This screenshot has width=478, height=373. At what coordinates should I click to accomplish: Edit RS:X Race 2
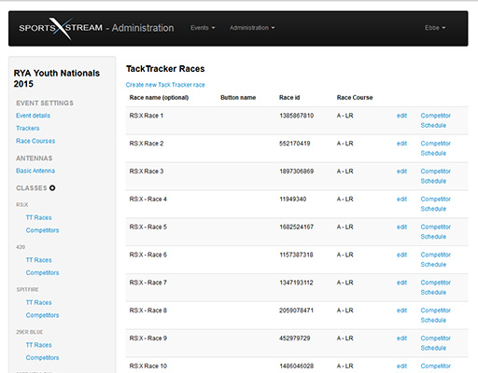coord(401,144)
